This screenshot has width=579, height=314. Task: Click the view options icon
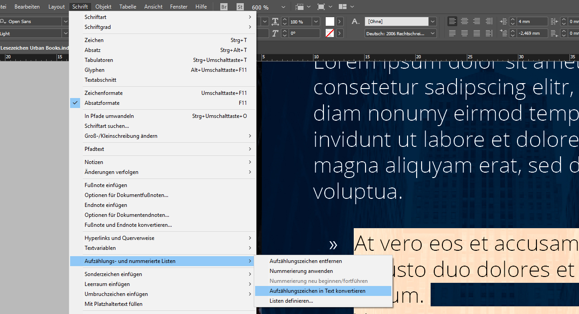pos(299,7)
